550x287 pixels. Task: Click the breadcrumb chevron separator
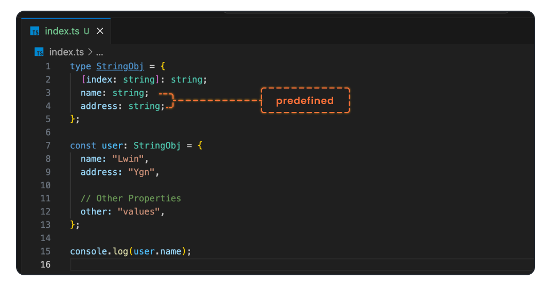coord(90,52)
